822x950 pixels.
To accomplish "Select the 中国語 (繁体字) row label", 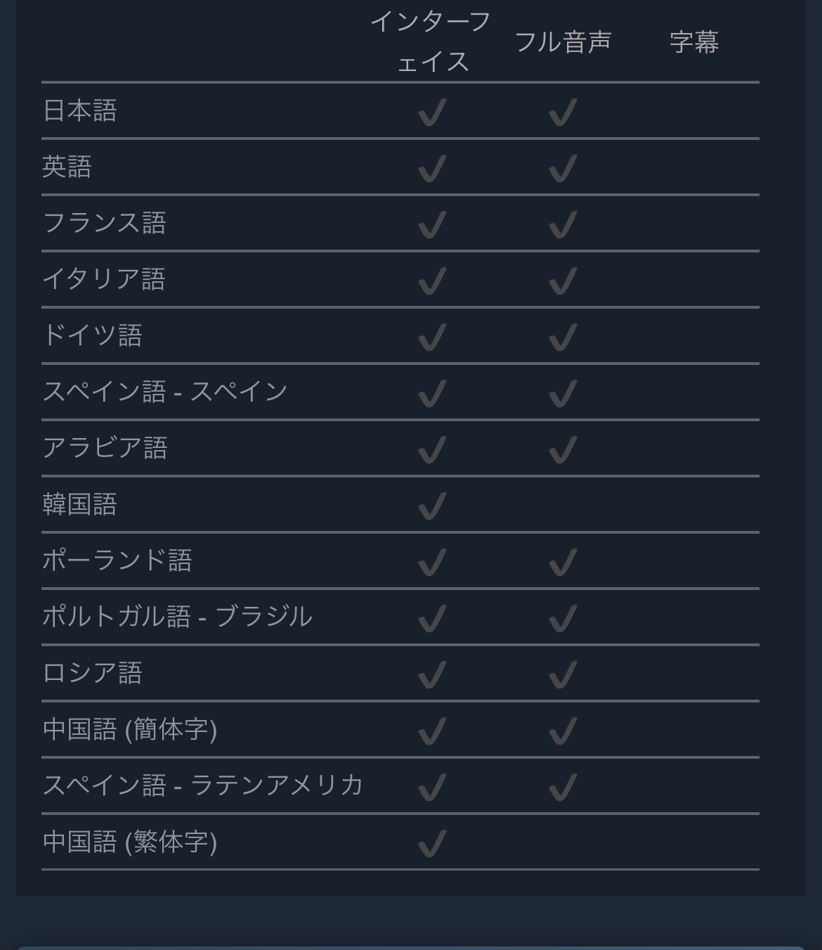I will pyautogui.click(x=130, y=842).
